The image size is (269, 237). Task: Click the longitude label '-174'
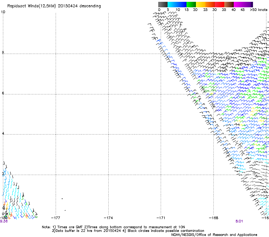pyautogui.click(x=108, y=218)
